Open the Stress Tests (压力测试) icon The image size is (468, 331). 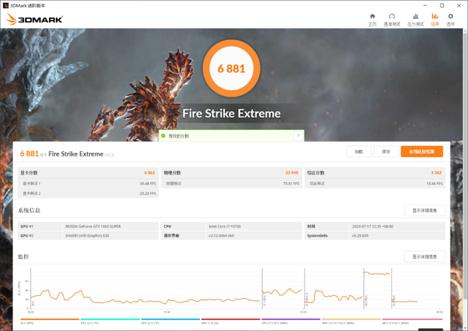tap(415, 19)
